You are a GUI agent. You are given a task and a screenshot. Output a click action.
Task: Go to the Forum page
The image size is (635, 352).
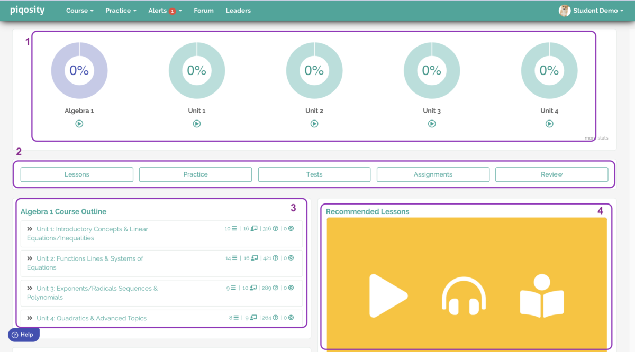[x=203, y=10]
